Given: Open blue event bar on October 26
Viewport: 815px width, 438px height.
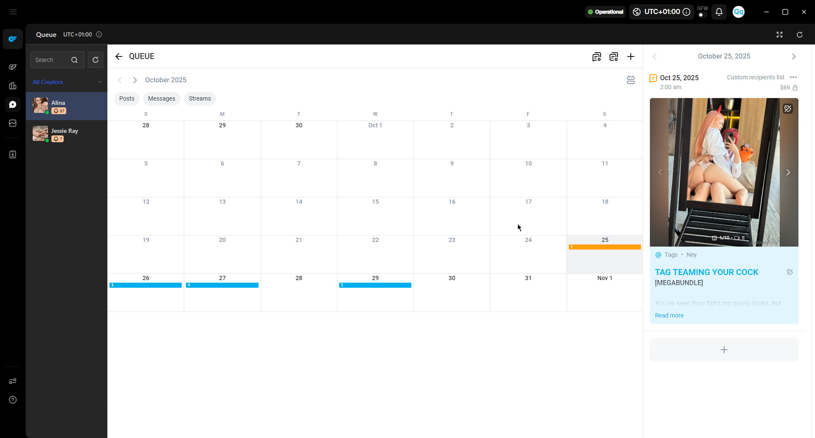Looking at the screenshot, I should click(x=146, y=285).
